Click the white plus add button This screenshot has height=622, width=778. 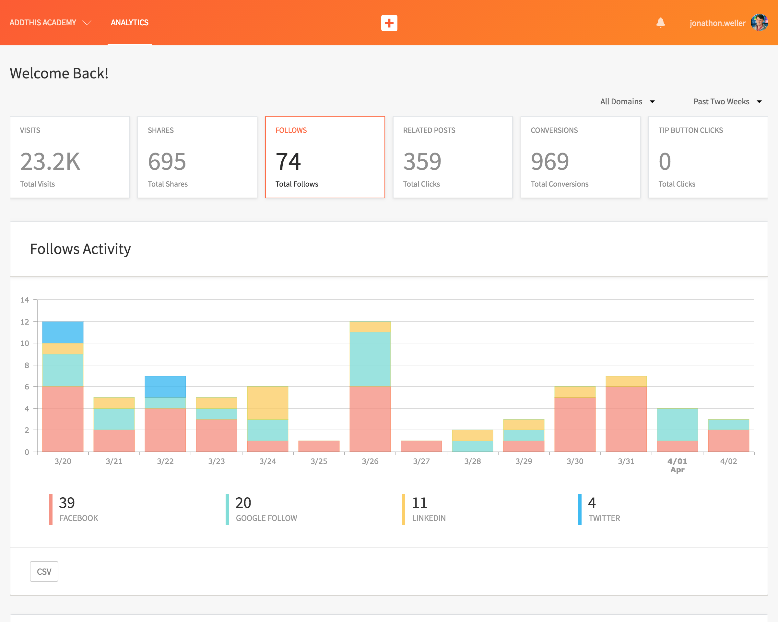coord(389,23)
